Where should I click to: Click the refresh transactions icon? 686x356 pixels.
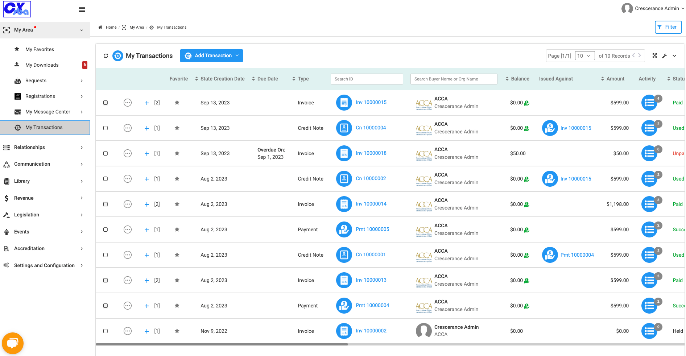coord(106,56)
